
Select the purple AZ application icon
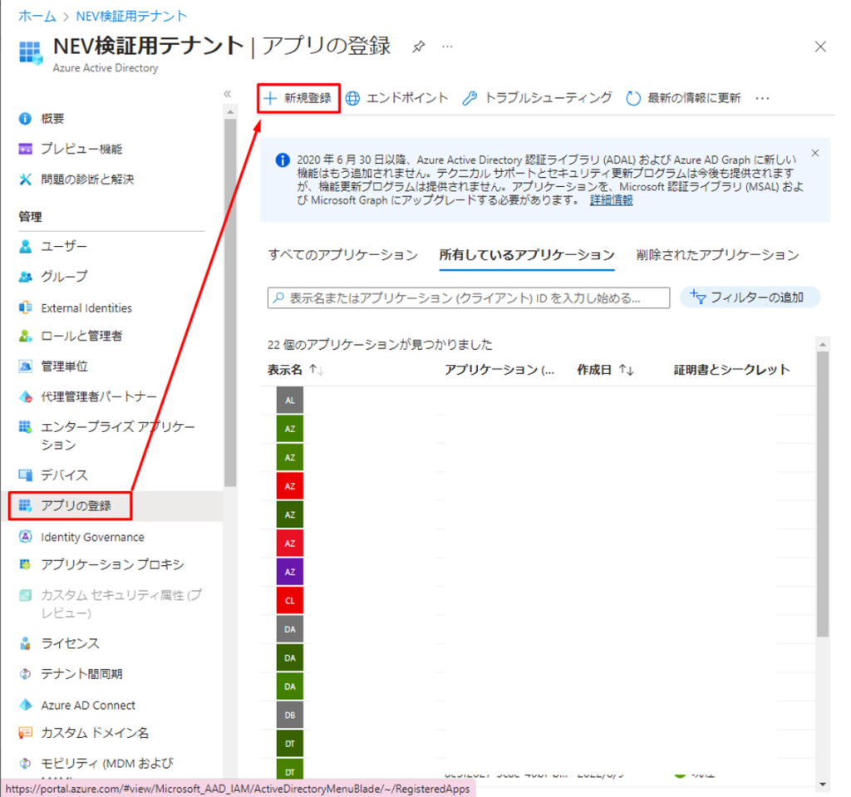(290, 572)
